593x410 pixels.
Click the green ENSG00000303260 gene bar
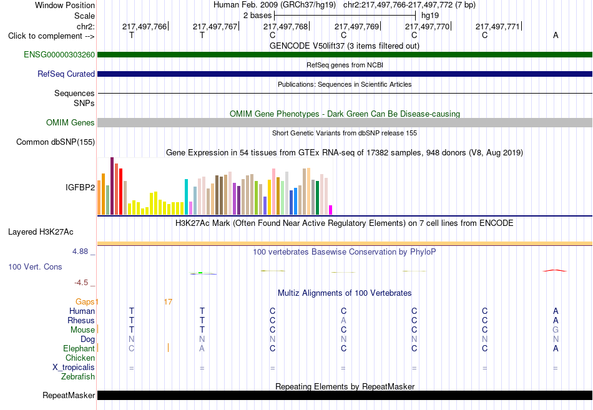(345, 55)
